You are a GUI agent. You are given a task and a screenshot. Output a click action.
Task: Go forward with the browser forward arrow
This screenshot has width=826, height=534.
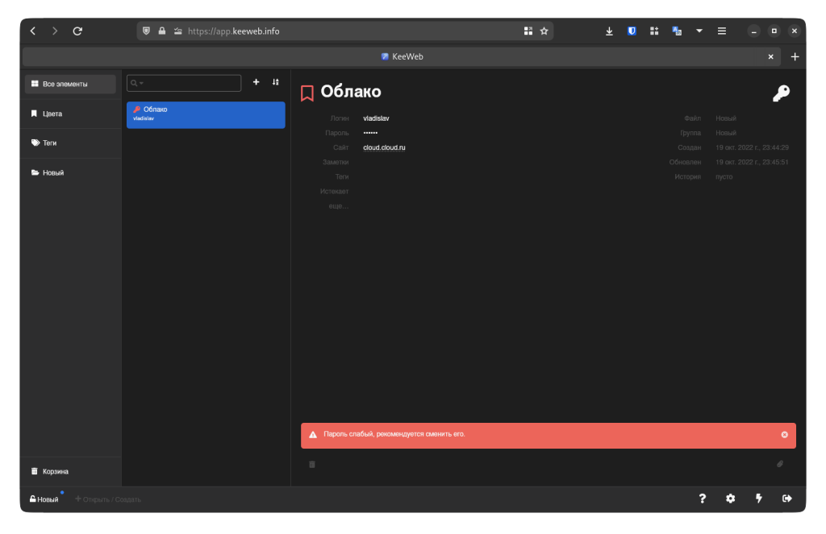coord(55,31)
